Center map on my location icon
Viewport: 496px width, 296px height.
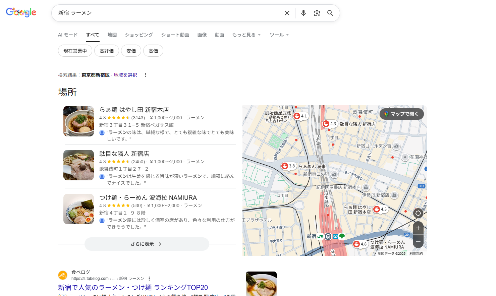pos(418,213)
